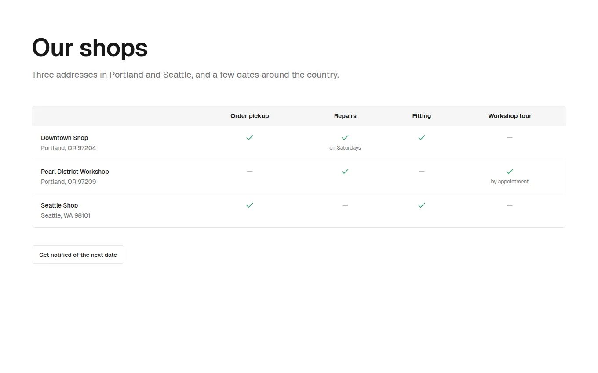Click address Portland, OR 97209

point(68,182)
